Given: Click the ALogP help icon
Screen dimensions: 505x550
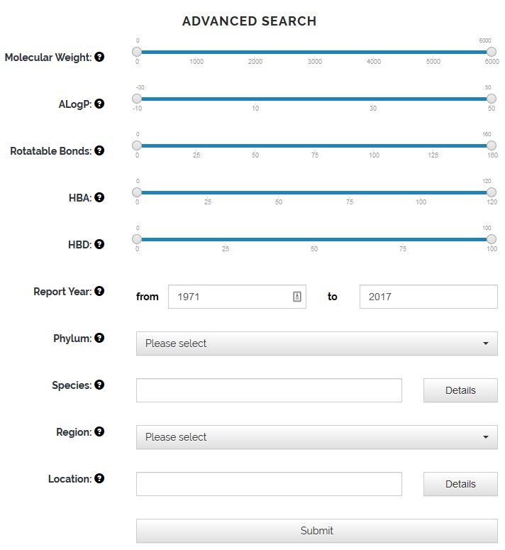Looking at the screenshot, I should pos(99,104).
